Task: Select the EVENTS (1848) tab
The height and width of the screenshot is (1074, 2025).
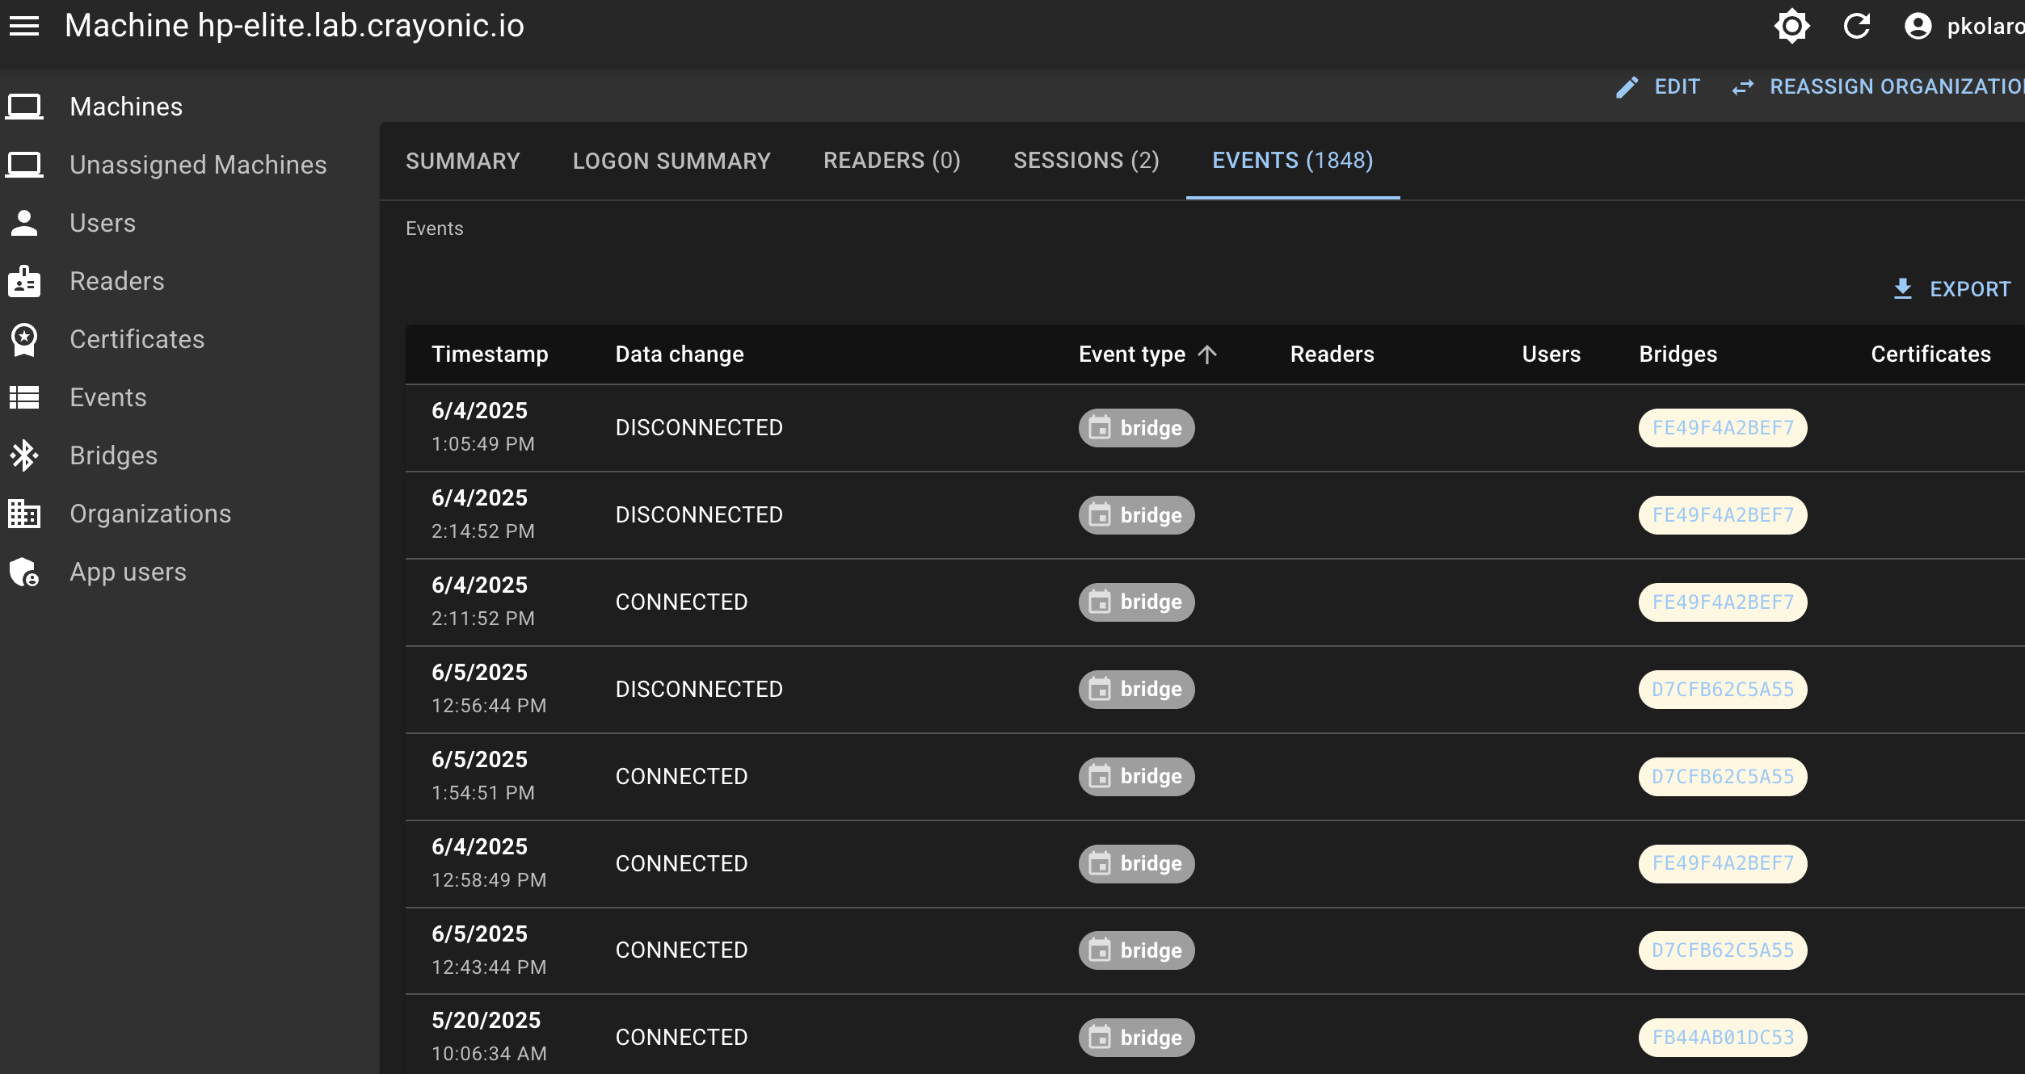Action: pyautogui.click(x=1293, y=161)
